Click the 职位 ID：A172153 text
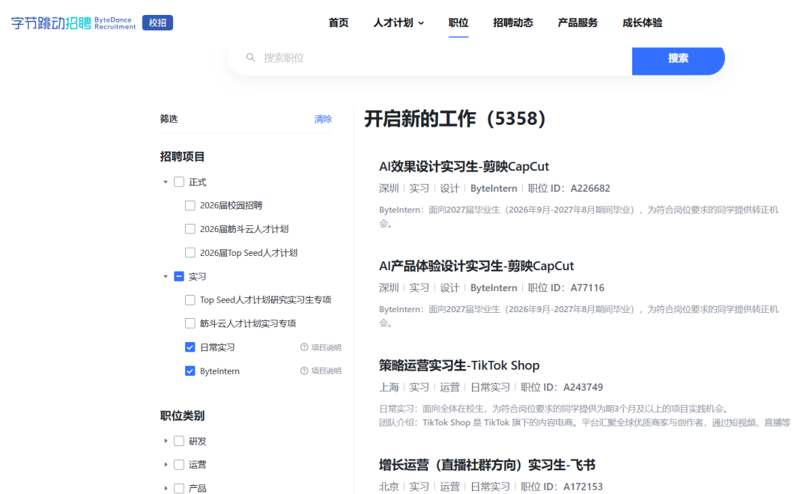 (562, 487)
